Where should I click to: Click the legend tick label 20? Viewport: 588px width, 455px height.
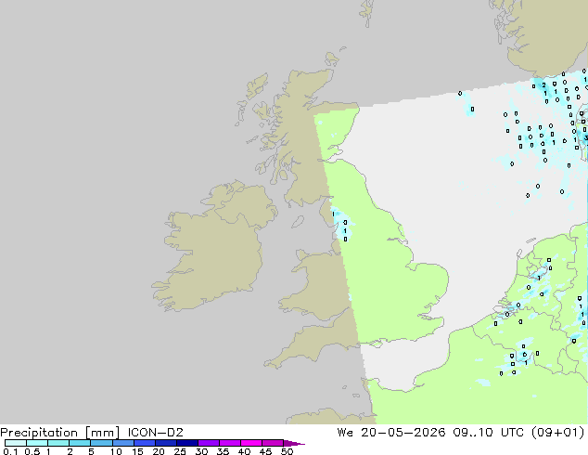point(159,451)
